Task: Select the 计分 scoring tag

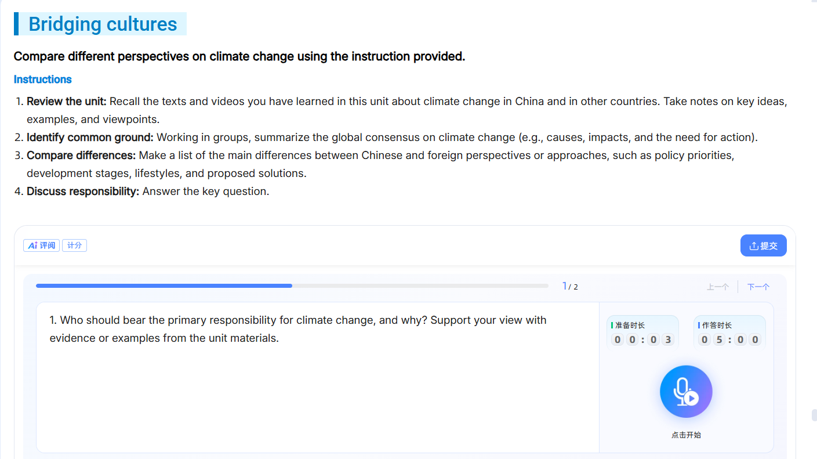Action: (74, 245)
